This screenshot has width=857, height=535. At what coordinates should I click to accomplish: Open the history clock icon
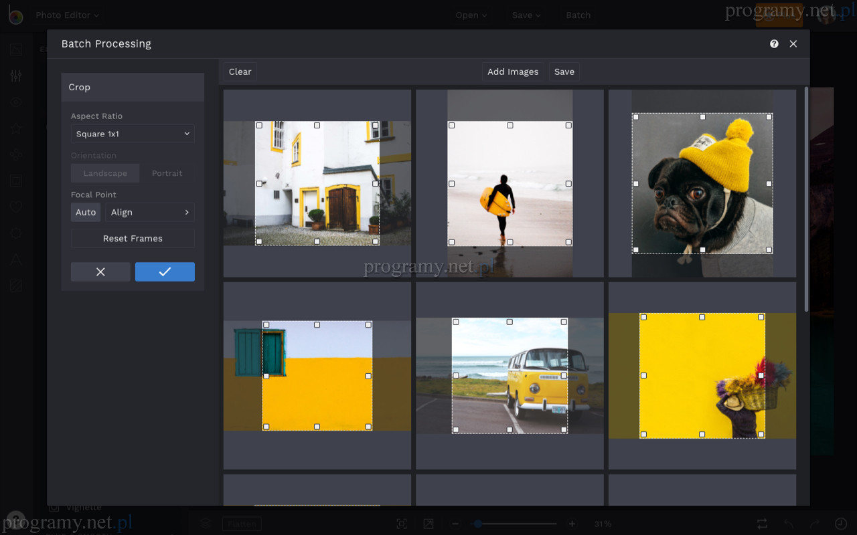(841, 524)
